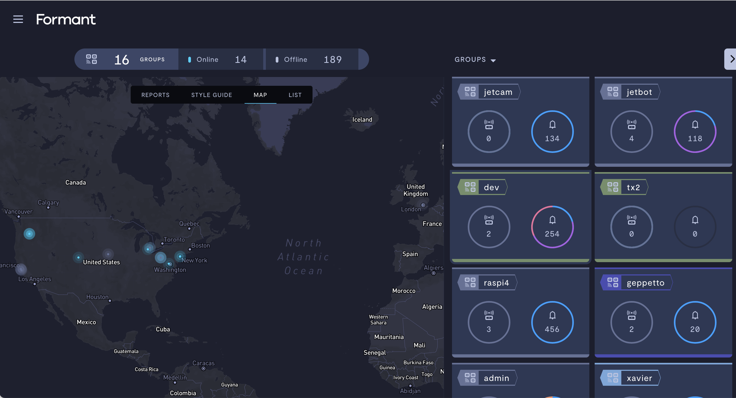This screenshot has width=736, height=398.
Task: Click the jetcam alerts bell showing 134
Action: coord(552,132)
